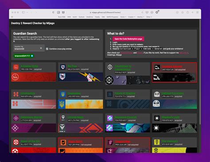This screenshot has width=210, height=162.
Task: Open the The Visionary title link
Action: coord(170,141)
